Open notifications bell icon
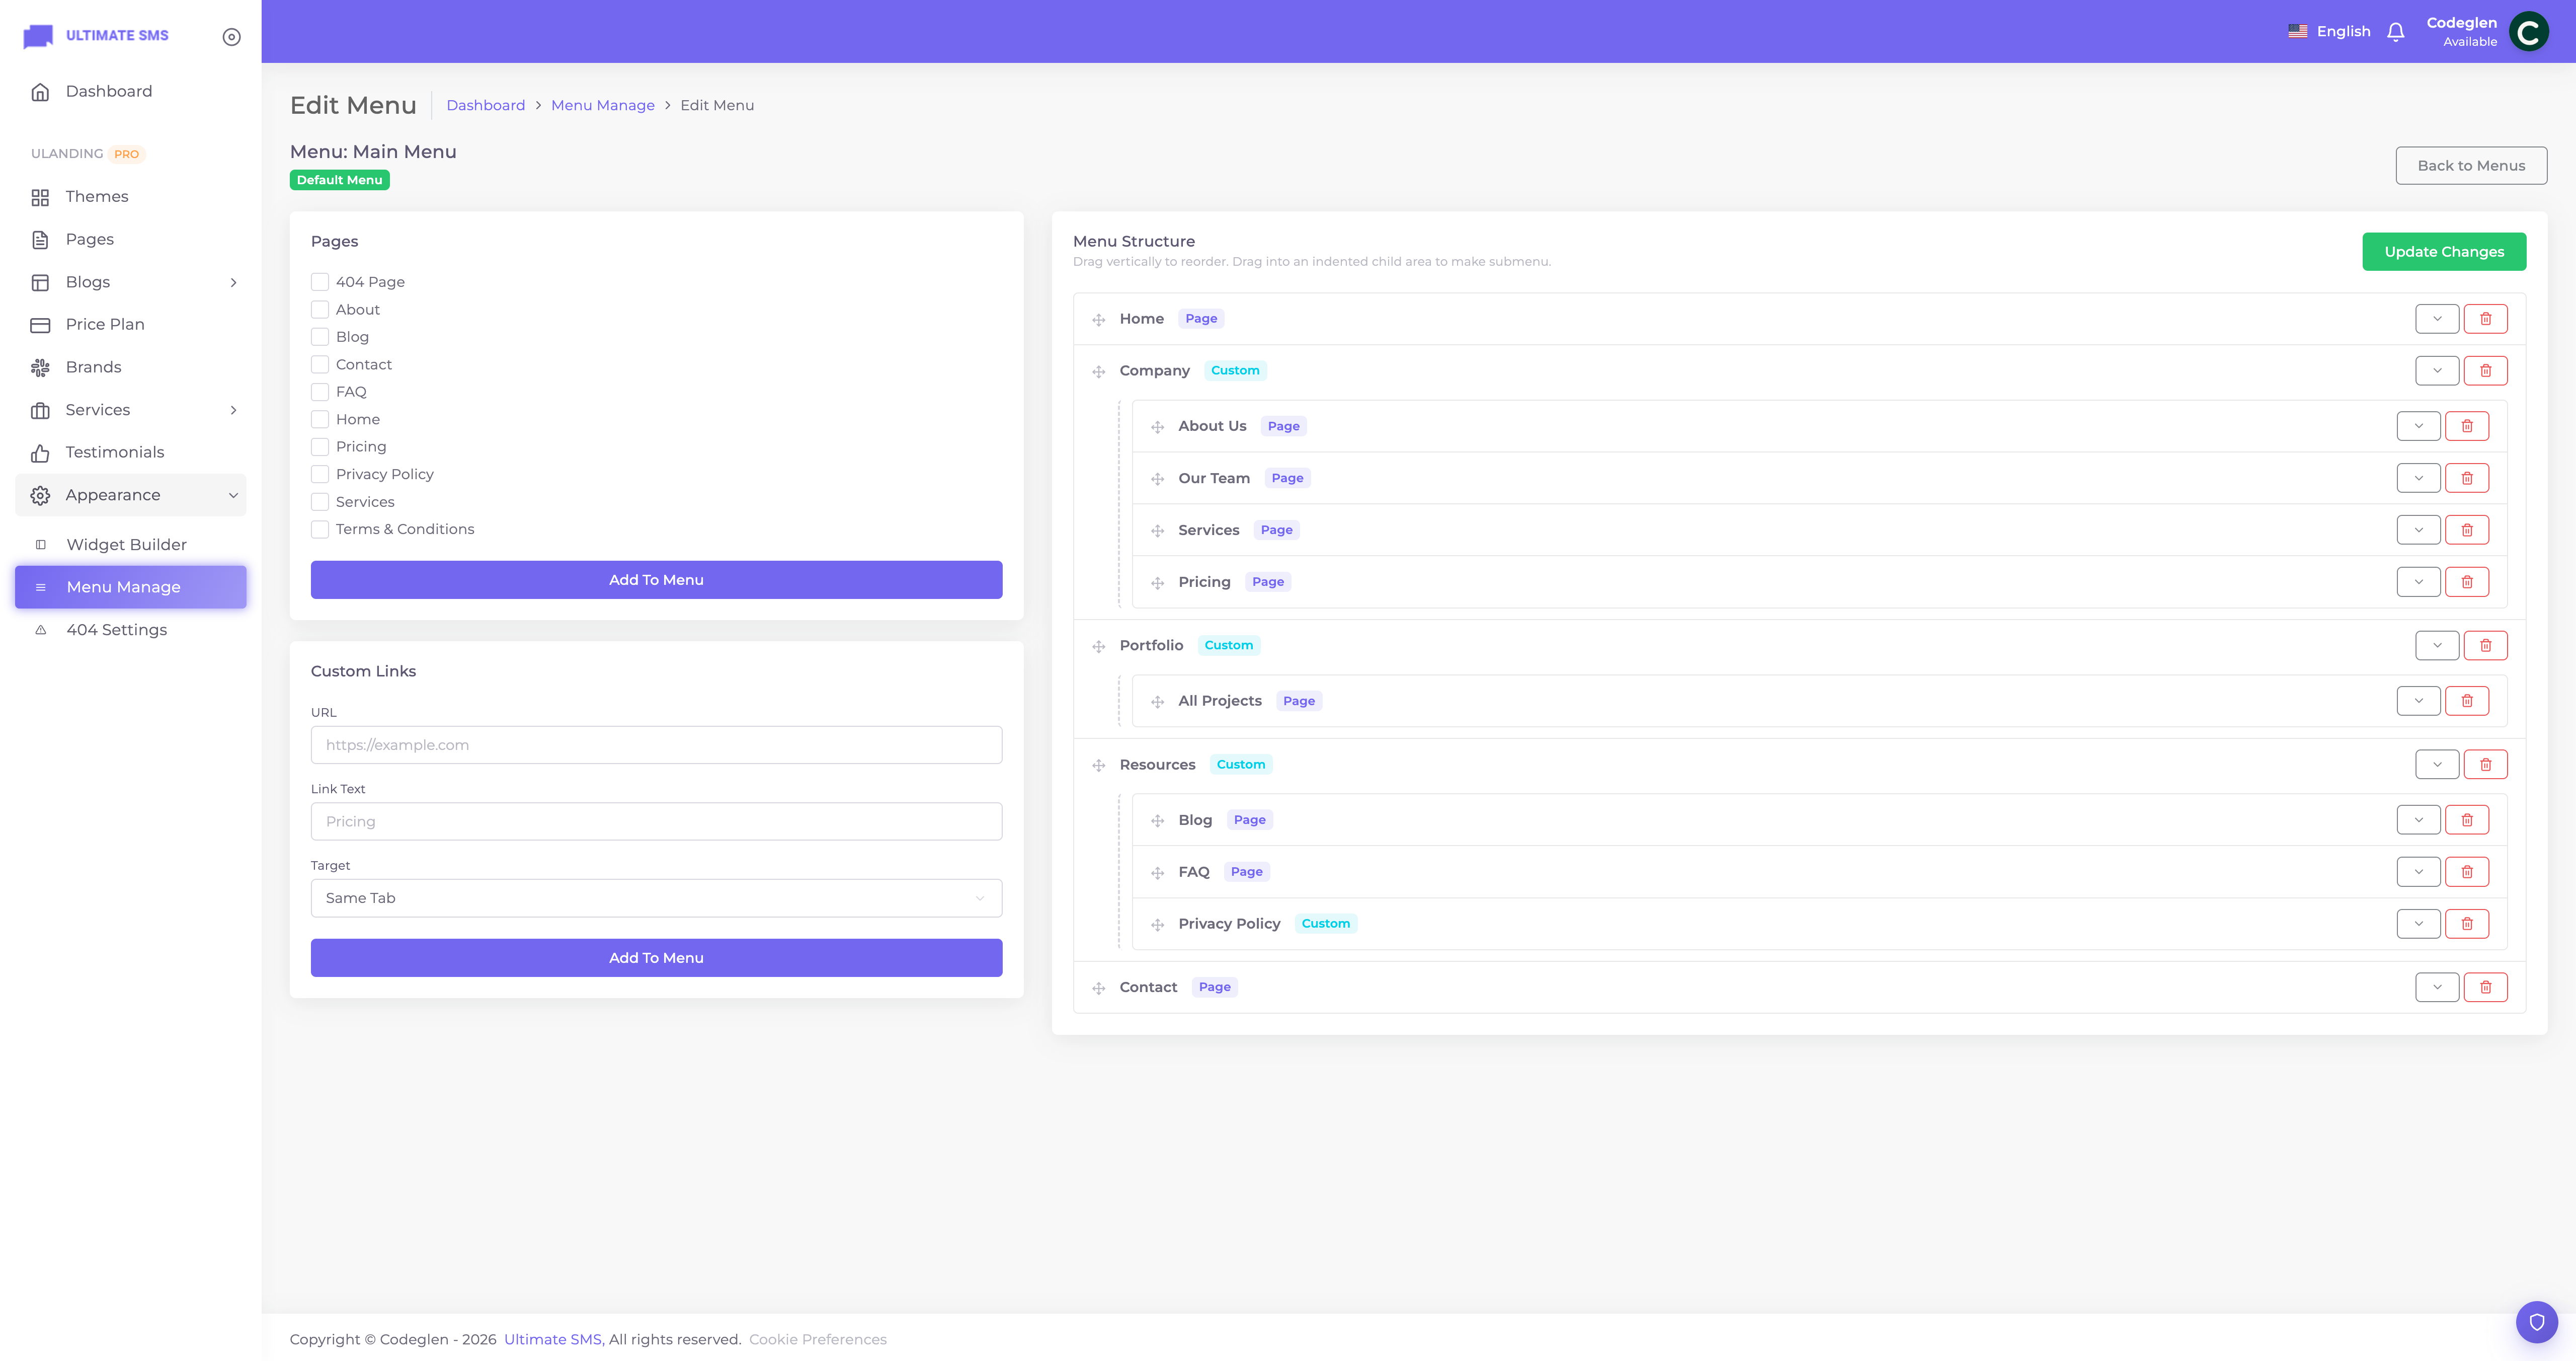This screenshot has height=1361, width=2576. [x=2395, y=32]
